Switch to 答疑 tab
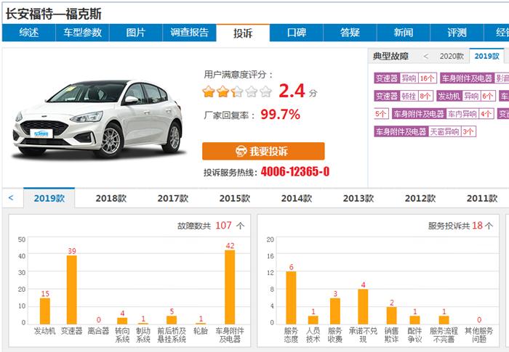509x352 pixels. click(x=350, y=33)
